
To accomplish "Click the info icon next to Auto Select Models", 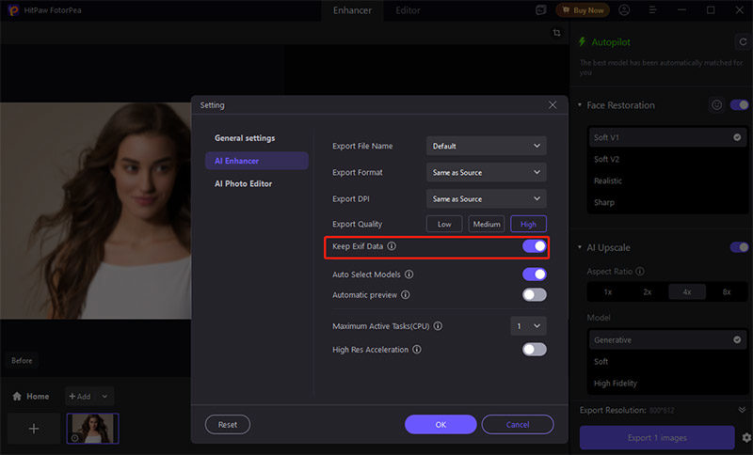I will 409,275.
